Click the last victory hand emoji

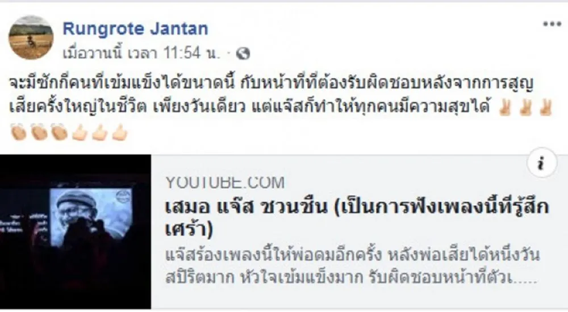(545, 108)
